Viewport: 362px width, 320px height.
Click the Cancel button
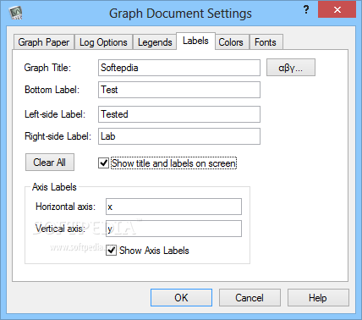(250, 298)
